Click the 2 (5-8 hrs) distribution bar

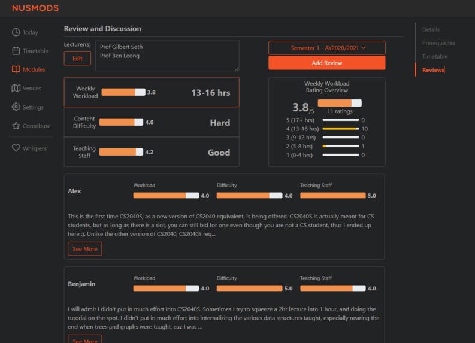pyautogui.click(x=341, y=146)
